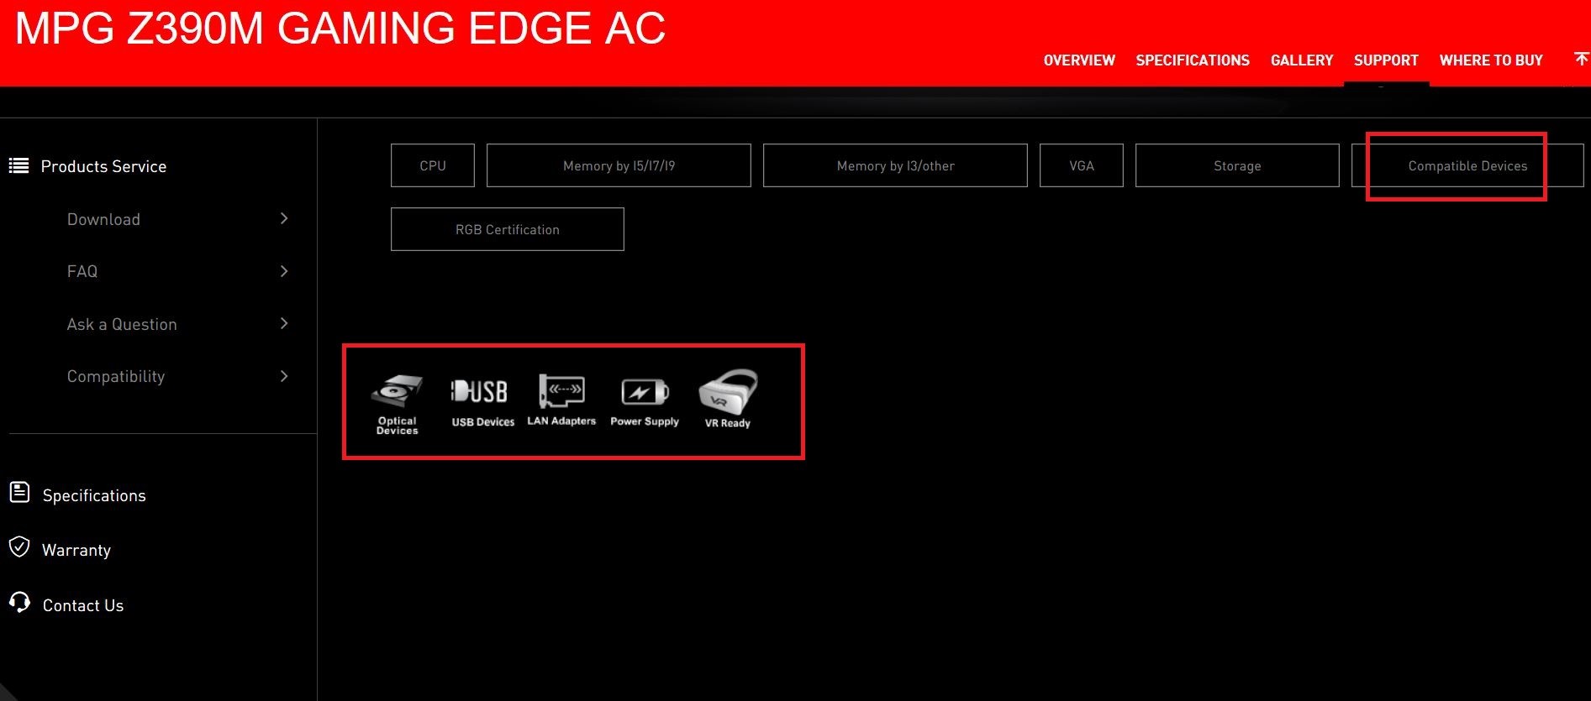Click the Warranty shield icon
Screen dimensions: 1591x701
pos(19,547)
